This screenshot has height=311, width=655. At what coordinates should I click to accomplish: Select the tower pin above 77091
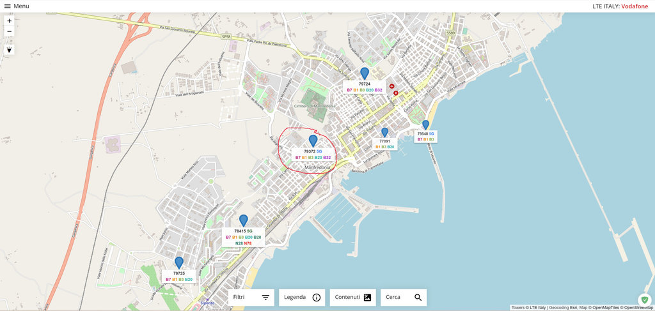click(384, 133)
